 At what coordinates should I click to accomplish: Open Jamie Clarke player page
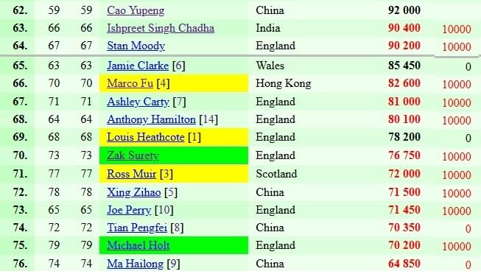click(x=138, y=66)
